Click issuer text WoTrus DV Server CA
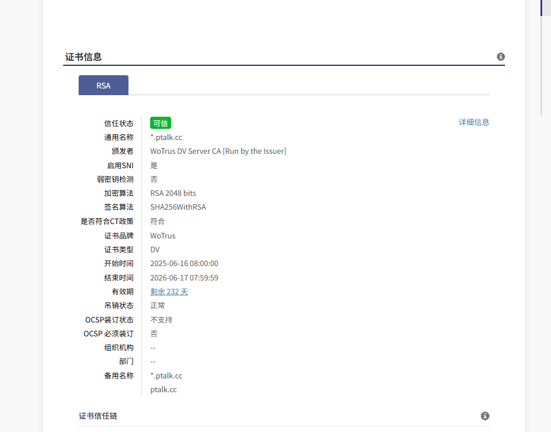The image size is (551, 432). [x=186, y=151]
